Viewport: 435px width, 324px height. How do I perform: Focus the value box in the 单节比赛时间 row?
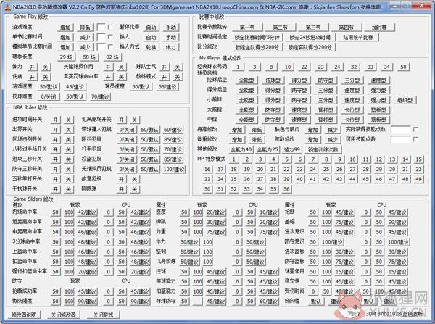101,37
